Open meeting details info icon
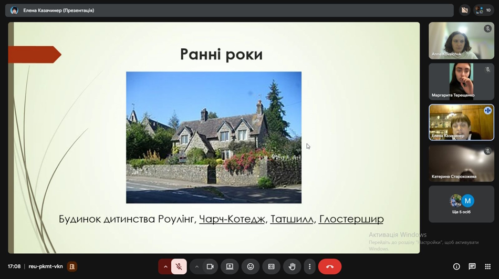This screenshot has width=499, height=279. coord(456,266)
